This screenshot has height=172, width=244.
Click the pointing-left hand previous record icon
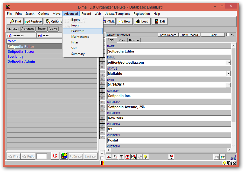pyautogui.click(x=217, y=157)
